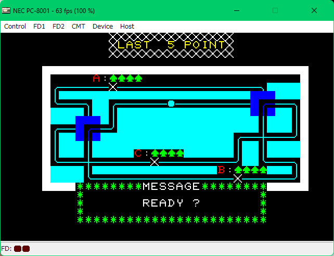The image size is (334, 256).
Task: Click the NEC PC-8001 title bar icon
Action: (x=6, y=10)
